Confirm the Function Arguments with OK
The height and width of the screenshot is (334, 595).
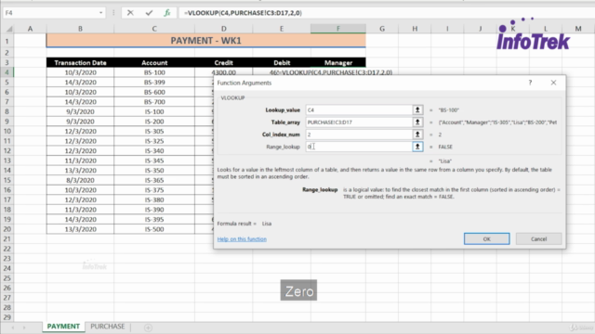point(486,239)
